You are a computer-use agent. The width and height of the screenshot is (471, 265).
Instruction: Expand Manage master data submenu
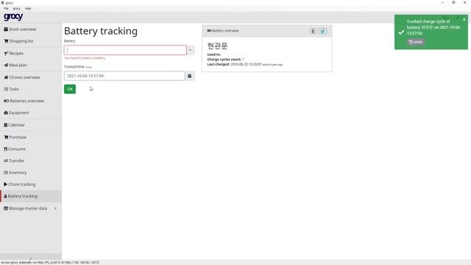[x=30, y=208]
